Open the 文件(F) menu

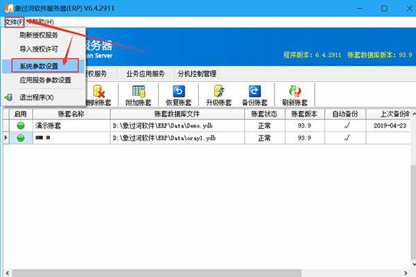point(15,22)
